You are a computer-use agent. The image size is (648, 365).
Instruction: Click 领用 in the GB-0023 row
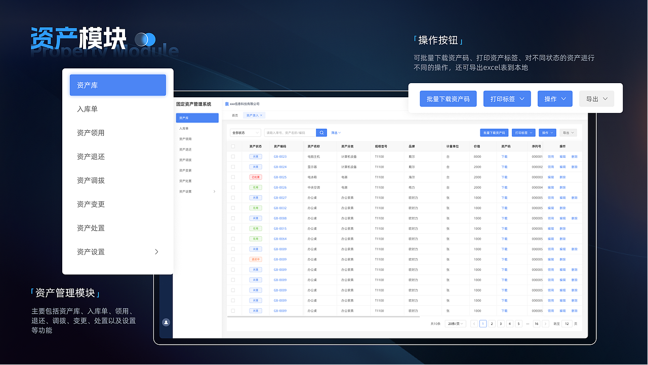pyautogui.click(x=551, y=157)
